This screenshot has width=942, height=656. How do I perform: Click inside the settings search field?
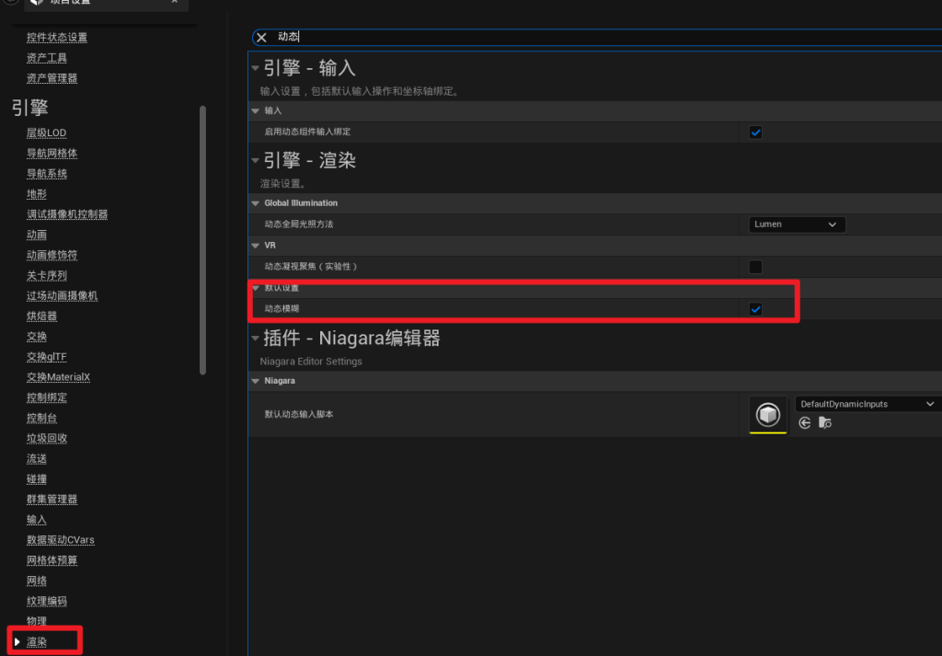click(552, 38)
